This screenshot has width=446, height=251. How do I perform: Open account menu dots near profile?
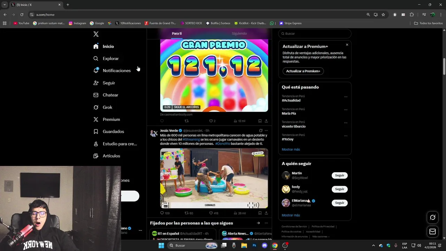(140, 230)
